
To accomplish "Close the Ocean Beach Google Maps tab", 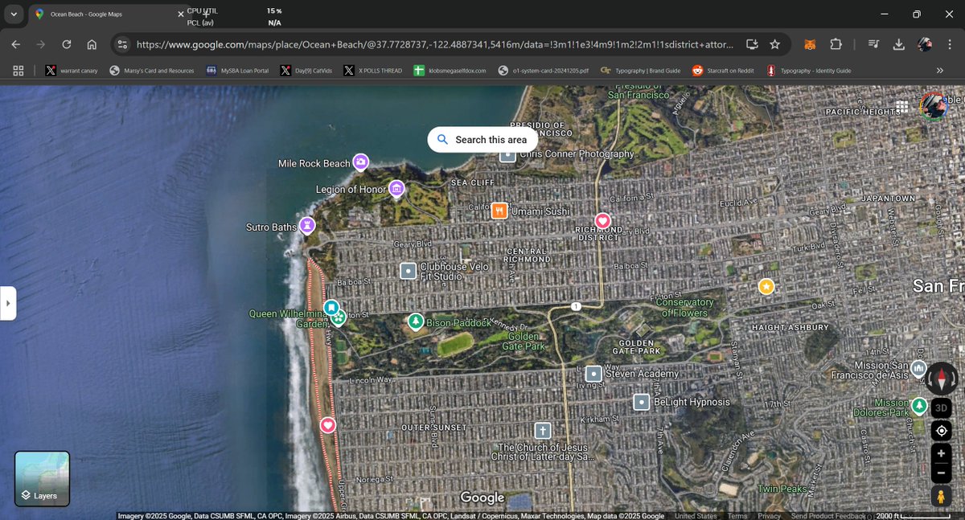I will click(x=180, y=14).
